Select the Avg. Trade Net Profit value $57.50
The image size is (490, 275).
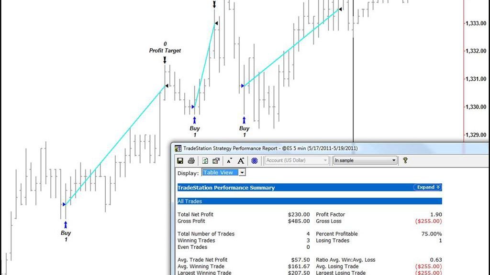point(301,260)
